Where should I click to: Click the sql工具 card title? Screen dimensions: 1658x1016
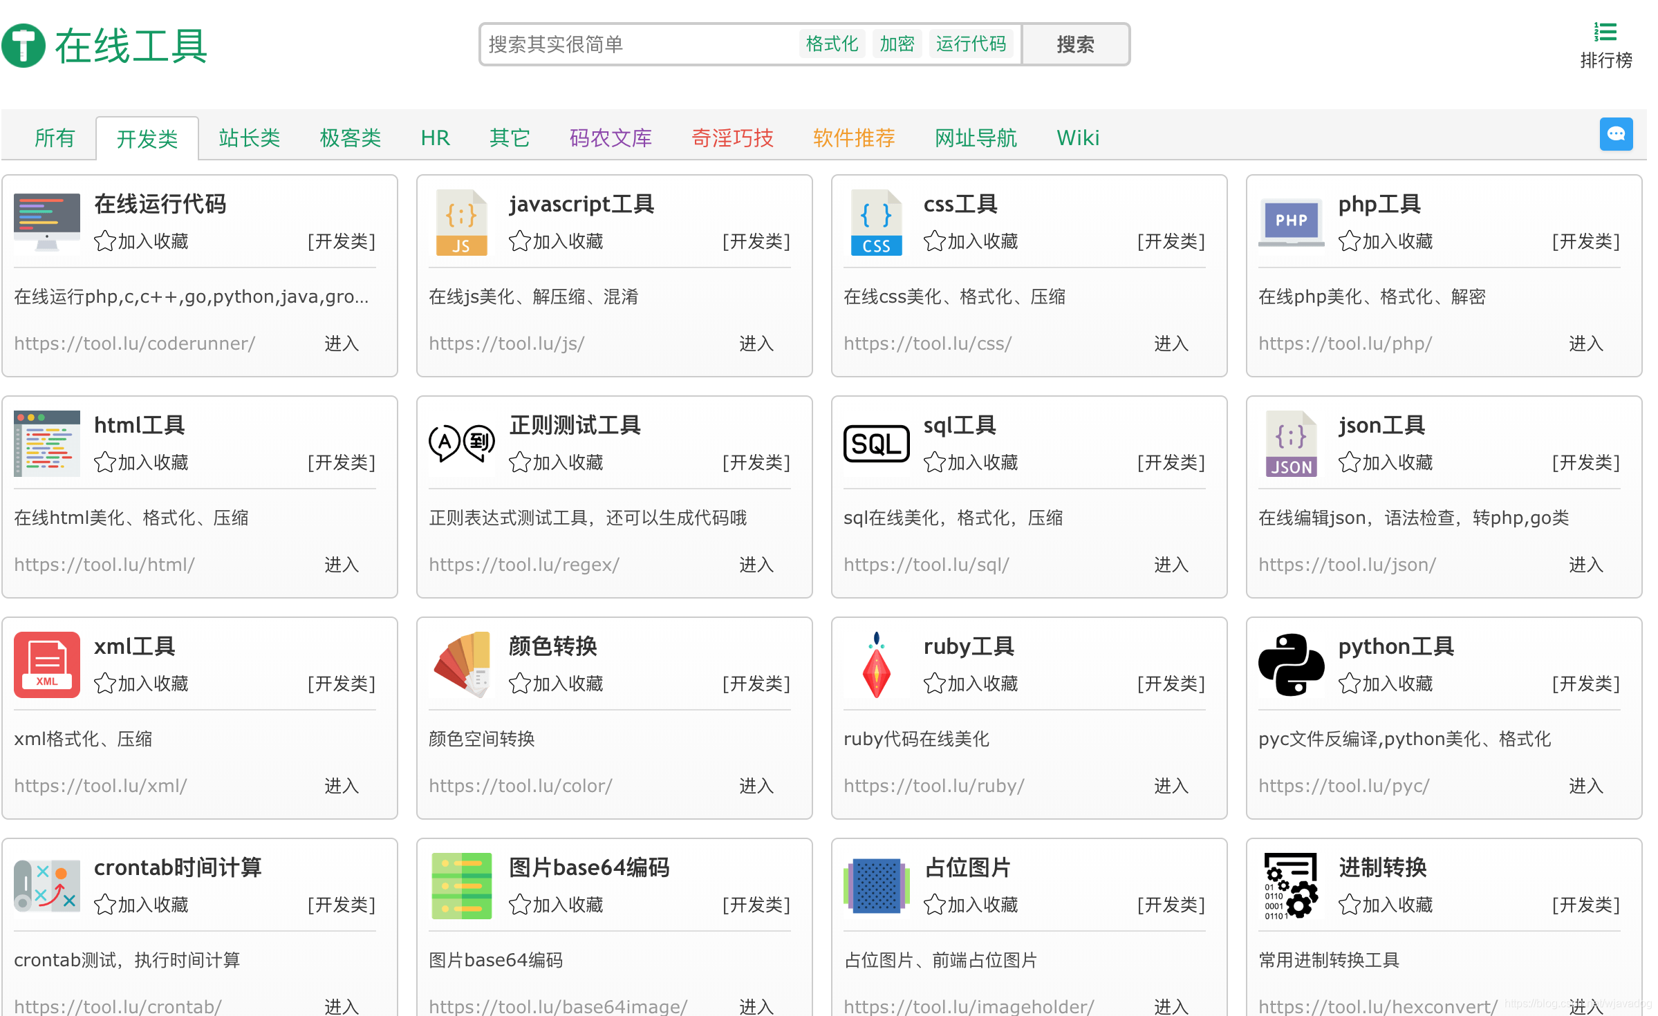tap(960, 425)
